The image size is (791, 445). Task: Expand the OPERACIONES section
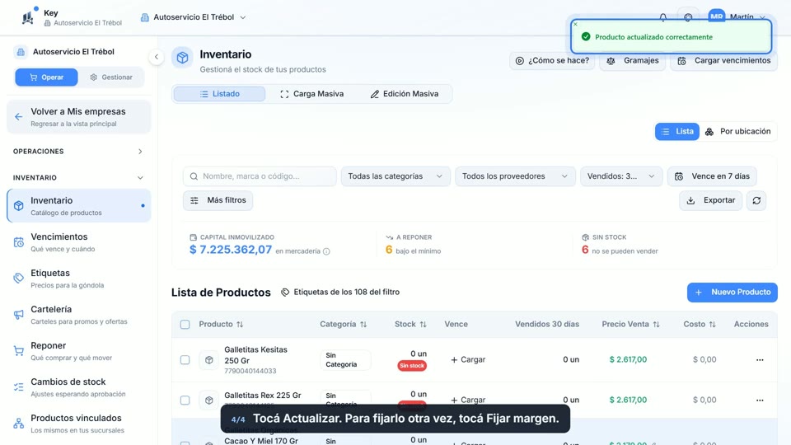[x=78, y=152]
